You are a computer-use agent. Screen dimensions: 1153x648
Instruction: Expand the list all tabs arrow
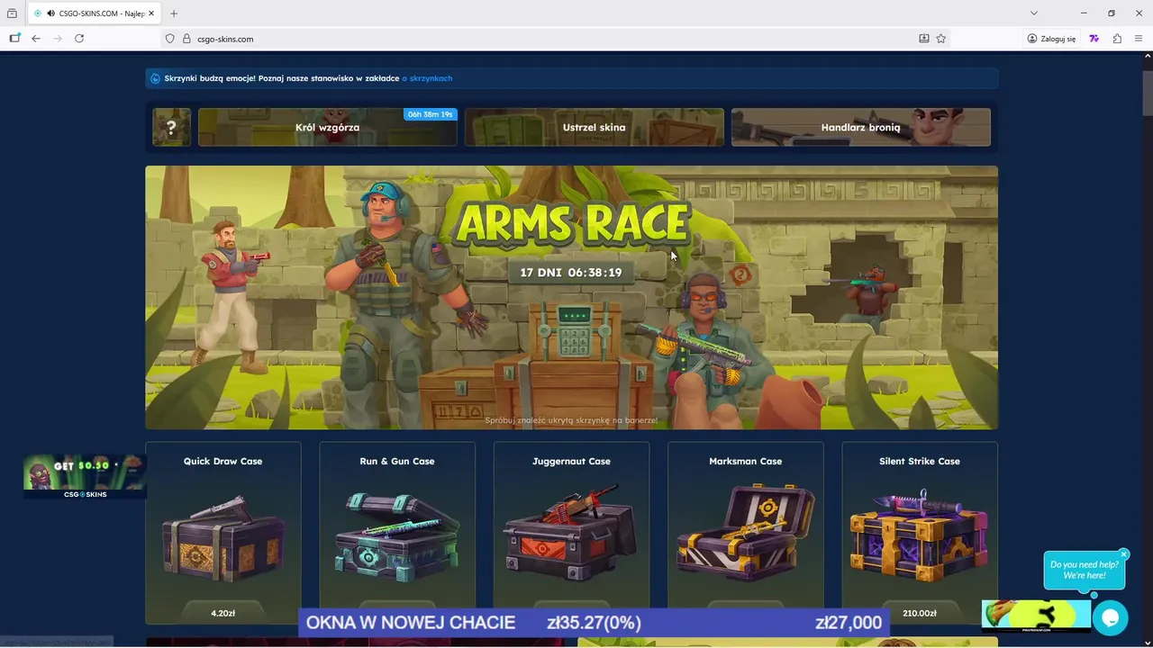(x=1034, y=13)
